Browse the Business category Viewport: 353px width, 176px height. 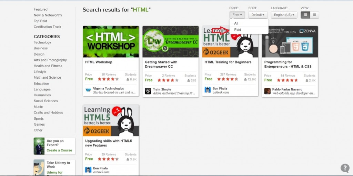pyautogui.click(x=41, y=48)
